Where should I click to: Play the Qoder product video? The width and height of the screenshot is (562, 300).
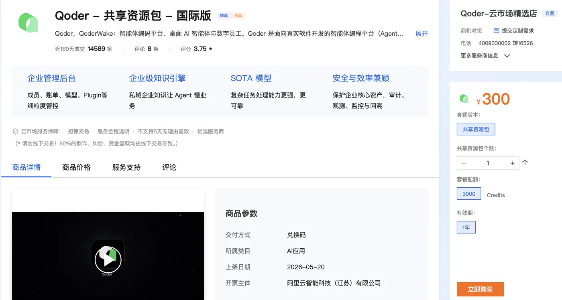pos(108,259)
